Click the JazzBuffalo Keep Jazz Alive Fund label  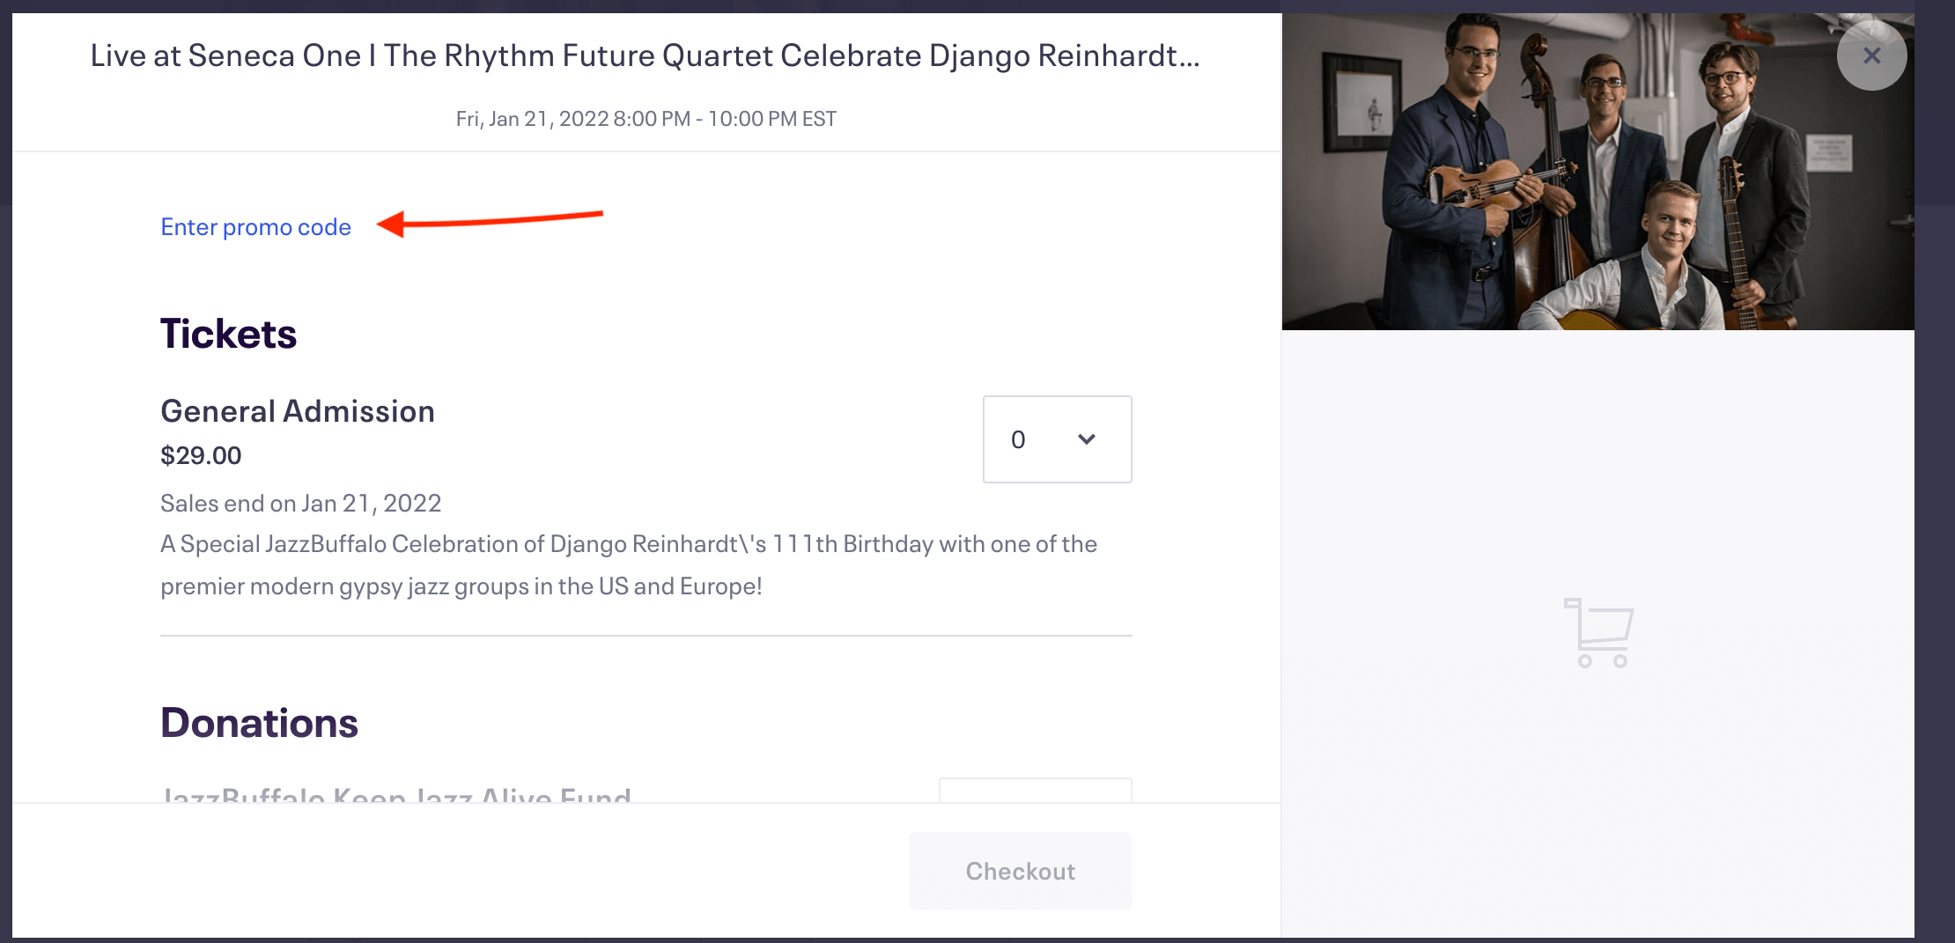pyautogui.click(x=396, y=794)
